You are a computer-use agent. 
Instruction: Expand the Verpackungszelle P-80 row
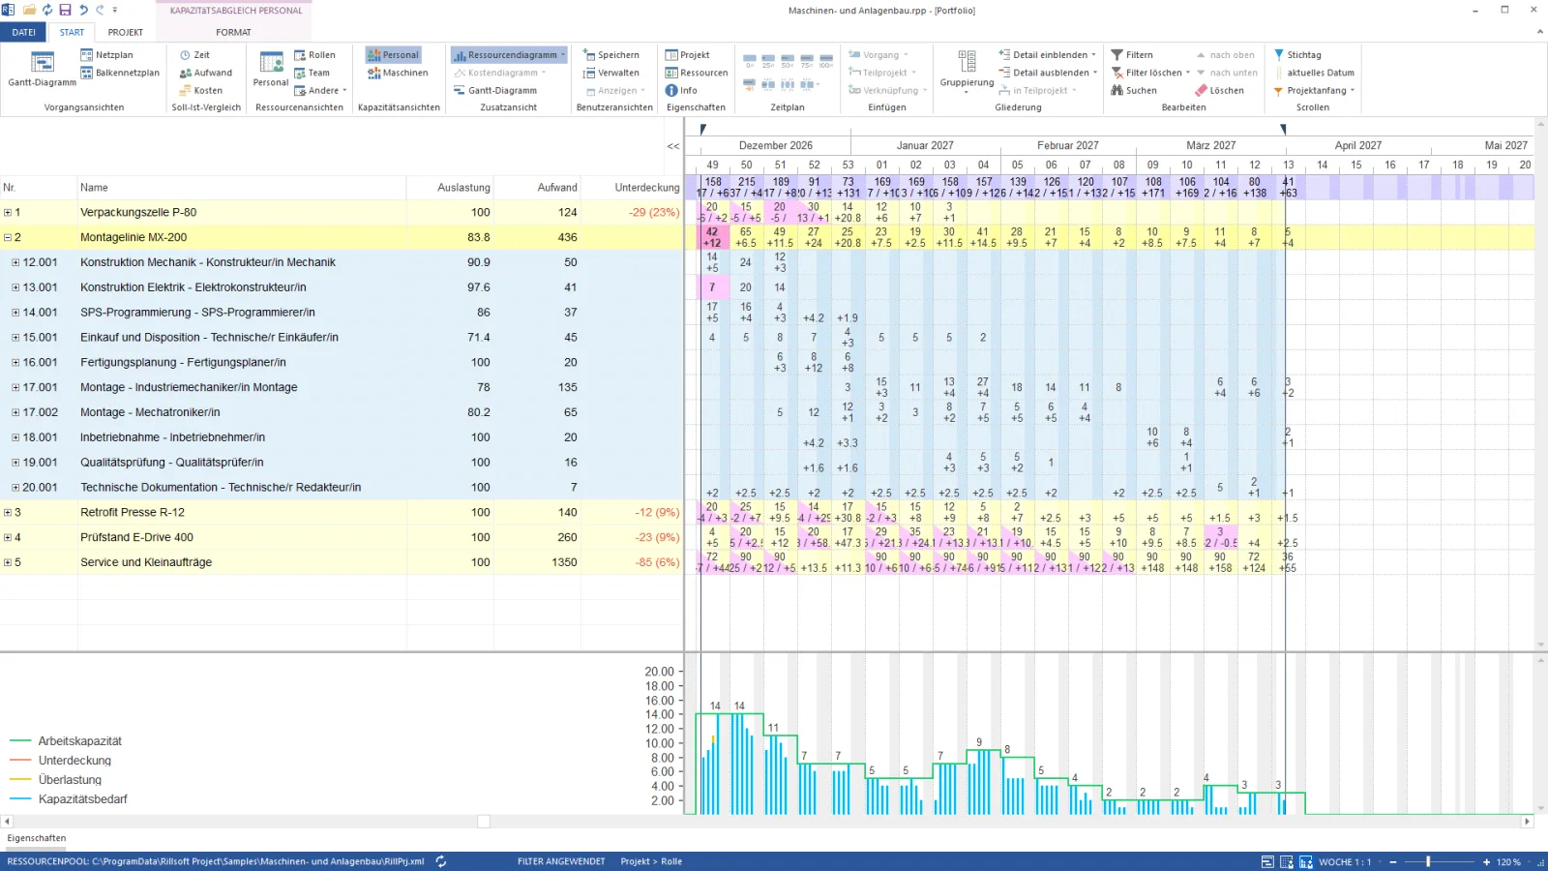click(8, 212)
